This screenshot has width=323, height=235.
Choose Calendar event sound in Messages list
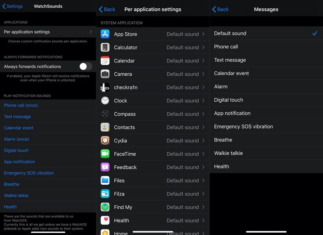tap(266, 73)
